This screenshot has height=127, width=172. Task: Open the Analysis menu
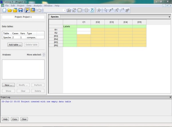(x=38, y=5)
